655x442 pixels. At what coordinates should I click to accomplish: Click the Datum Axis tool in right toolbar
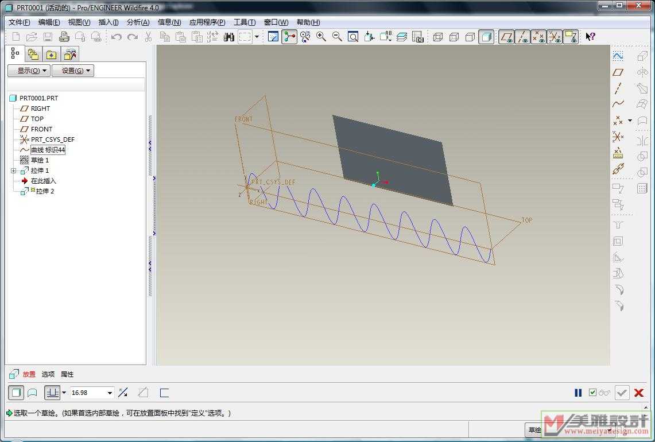point(618,88)
